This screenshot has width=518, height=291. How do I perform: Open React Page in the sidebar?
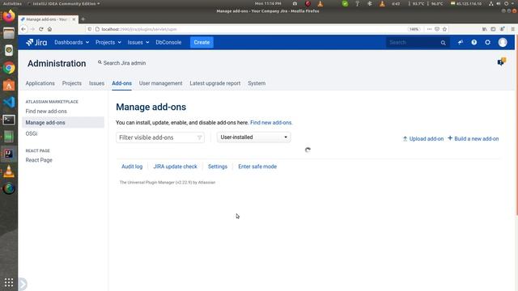[x=39, y=160]
